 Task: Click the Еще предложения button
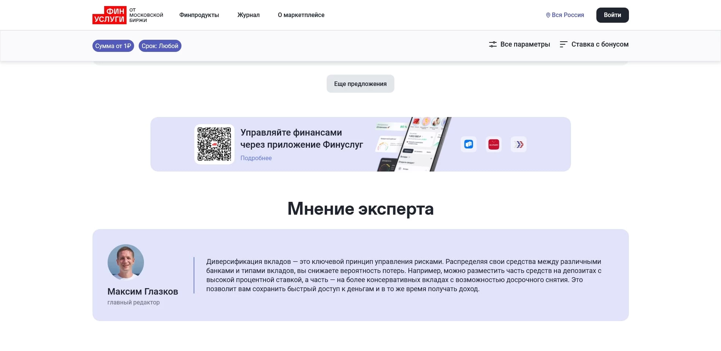[360, 83]
